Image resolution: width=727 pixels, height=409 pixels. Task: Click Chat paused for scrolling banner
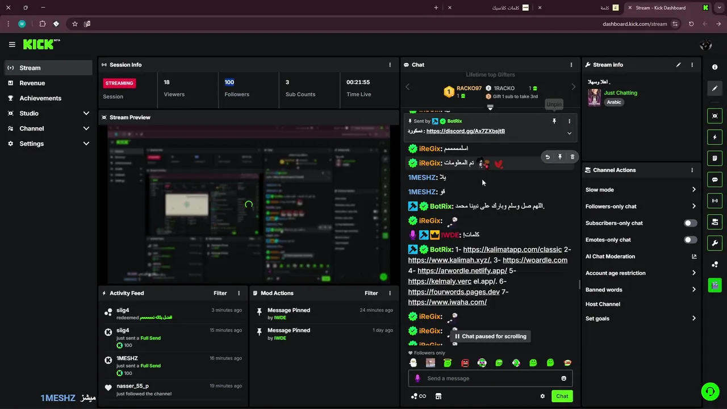490,336
